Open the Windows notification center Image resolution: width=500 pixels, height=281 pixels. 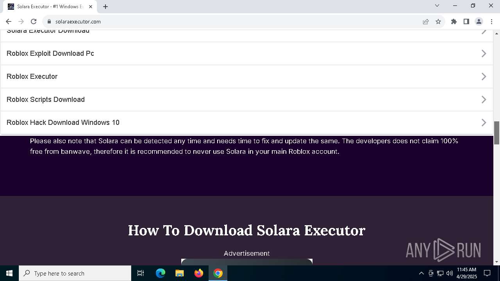(487, 273)
